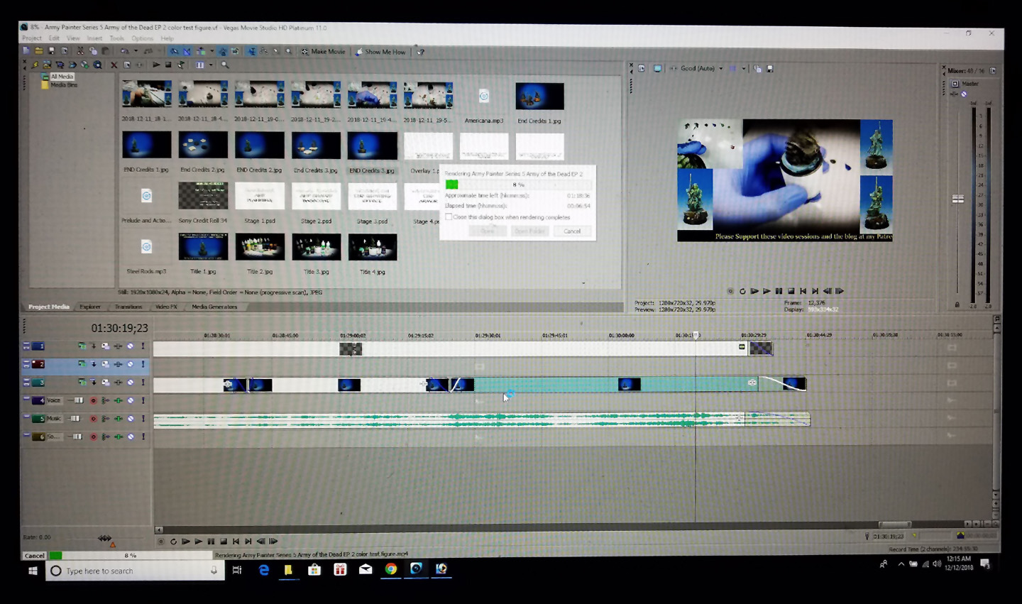This screenshot has width=1022, height=604.
Task: Click the Save Snapshot to File icon
Action: pos(770,69)
